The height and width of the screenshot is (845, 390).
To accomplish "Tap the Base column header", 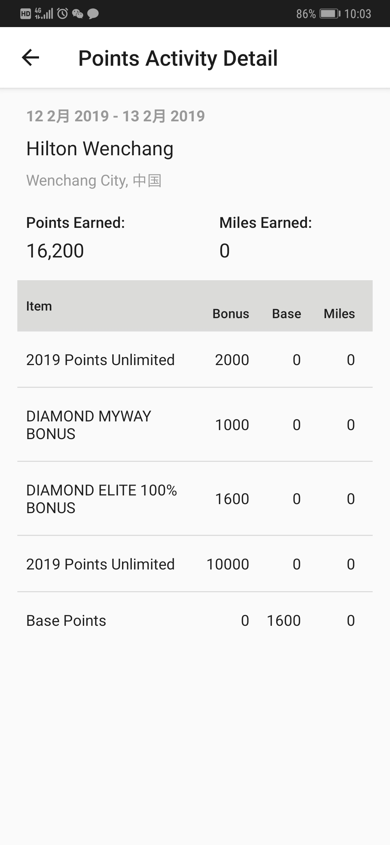I will point(286,313).
